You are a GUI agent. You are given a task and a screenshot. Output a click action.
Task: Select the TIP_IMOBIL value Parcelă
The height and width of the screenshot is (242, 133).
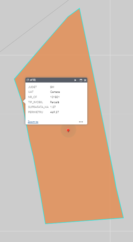pos(55,102)
